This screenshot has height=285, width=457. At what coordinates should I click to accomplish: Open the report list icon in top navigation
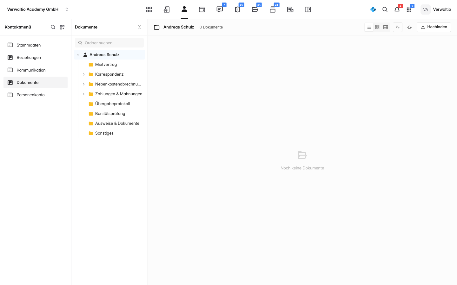click(x=290, y=9)
